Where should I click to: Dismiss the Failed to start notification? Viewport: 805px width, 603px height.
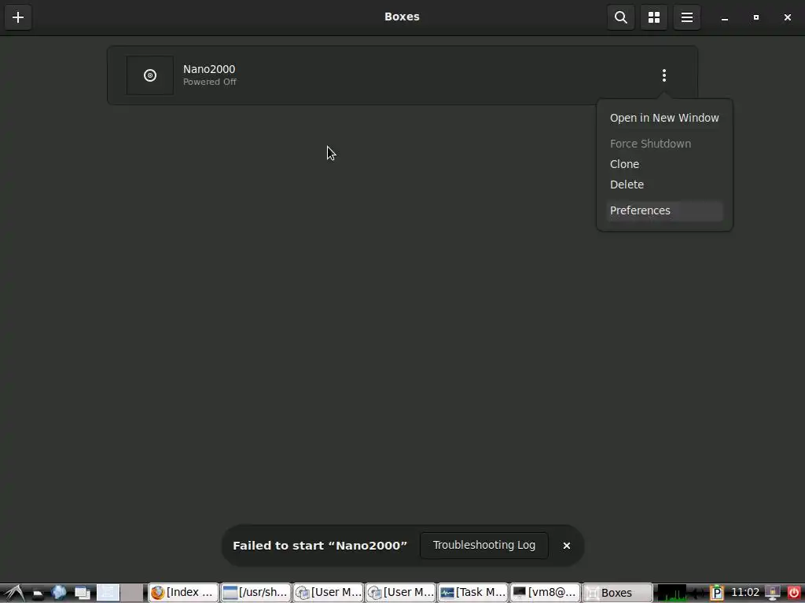pos(566,546)
